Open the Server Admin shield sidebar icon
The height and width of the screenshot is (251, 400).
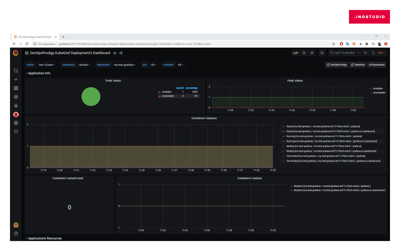tap(16, 132)
